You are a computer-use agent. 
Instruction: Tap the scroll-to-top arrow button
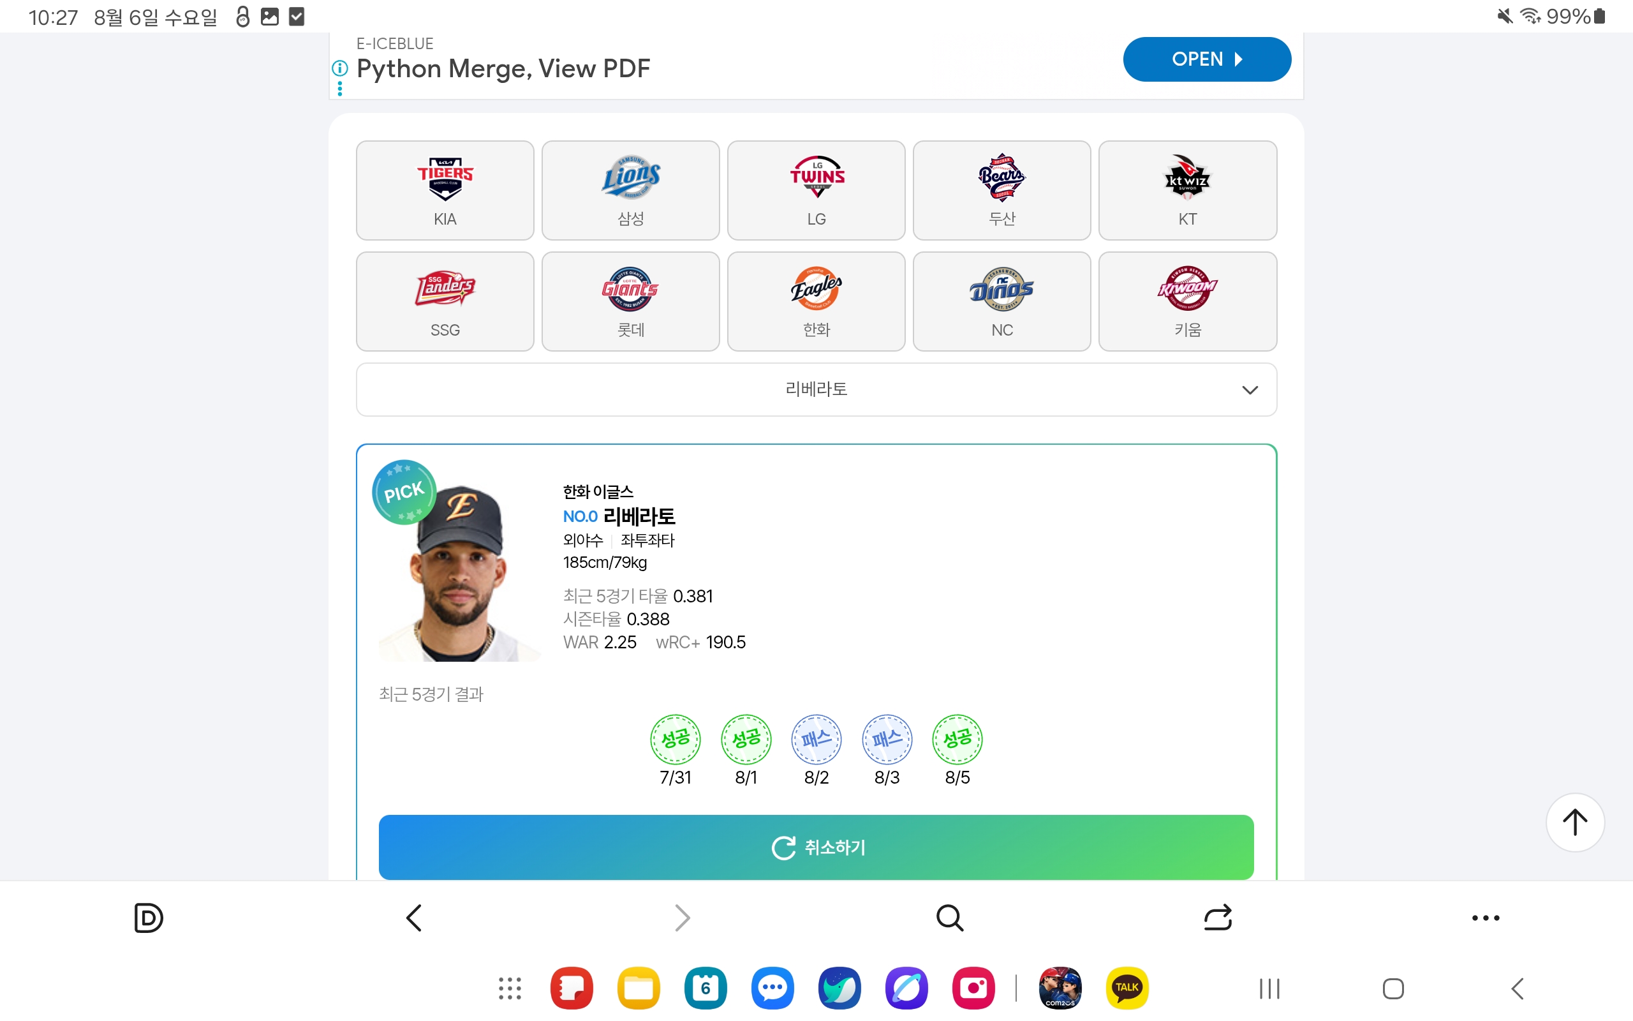1575,823
